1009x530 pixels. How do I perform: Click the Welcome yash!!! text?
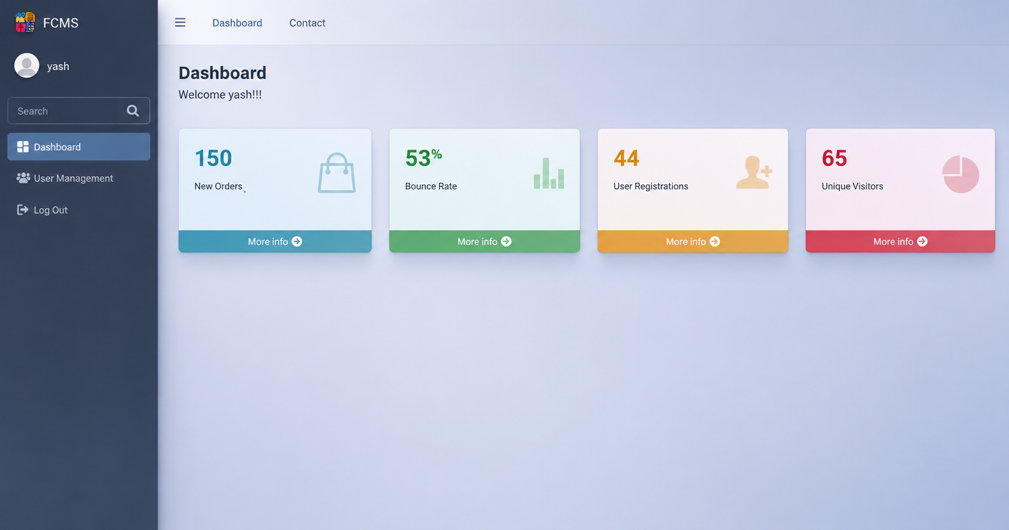[220, 94]
